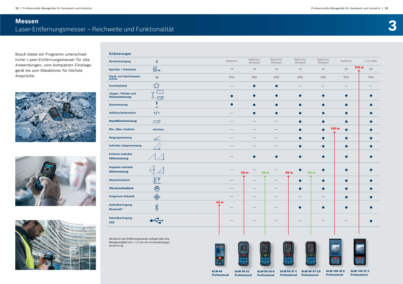The height and width of the screenshot is (284, 403).
Task: Click the Absteckfunktion stake-out icon
Action: tap(157, 180)
